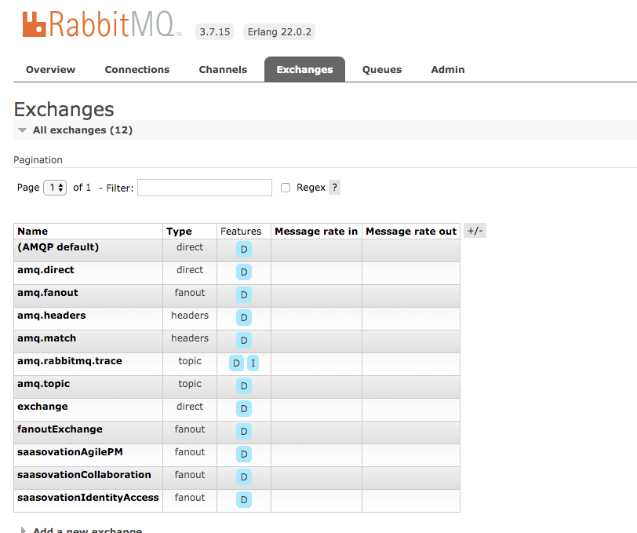The width and height of the screenshot is (637, 533).
Task: Click the D badge in saasovationAgilePM row
Action: (244, 455)
